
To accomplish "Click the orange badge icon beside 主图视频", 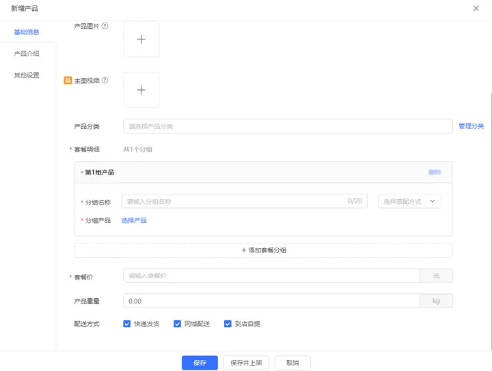I will [x=68, y=80].
